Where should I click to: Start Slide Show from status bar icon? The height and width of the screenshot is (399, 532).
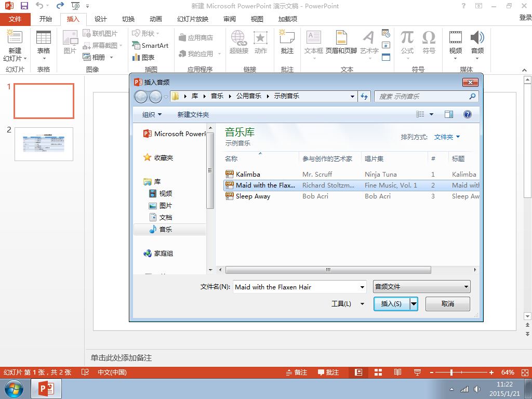pos(417,372)
